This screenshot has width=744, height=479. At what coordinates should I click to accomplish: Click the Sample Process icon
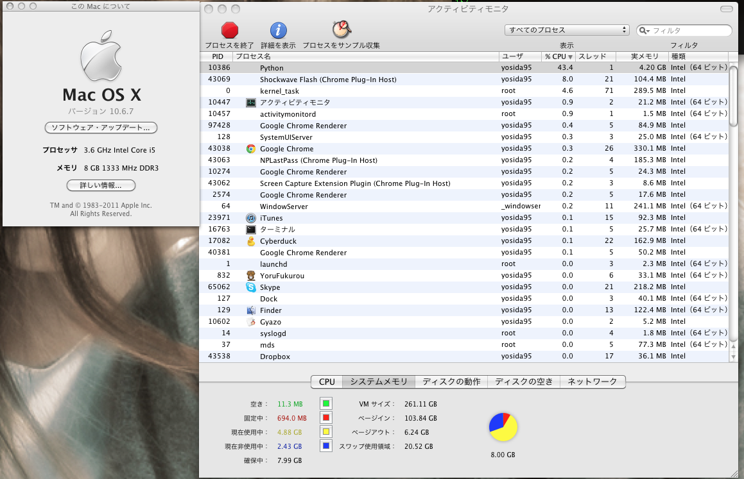pyautogui.click(x=341, y=29)
